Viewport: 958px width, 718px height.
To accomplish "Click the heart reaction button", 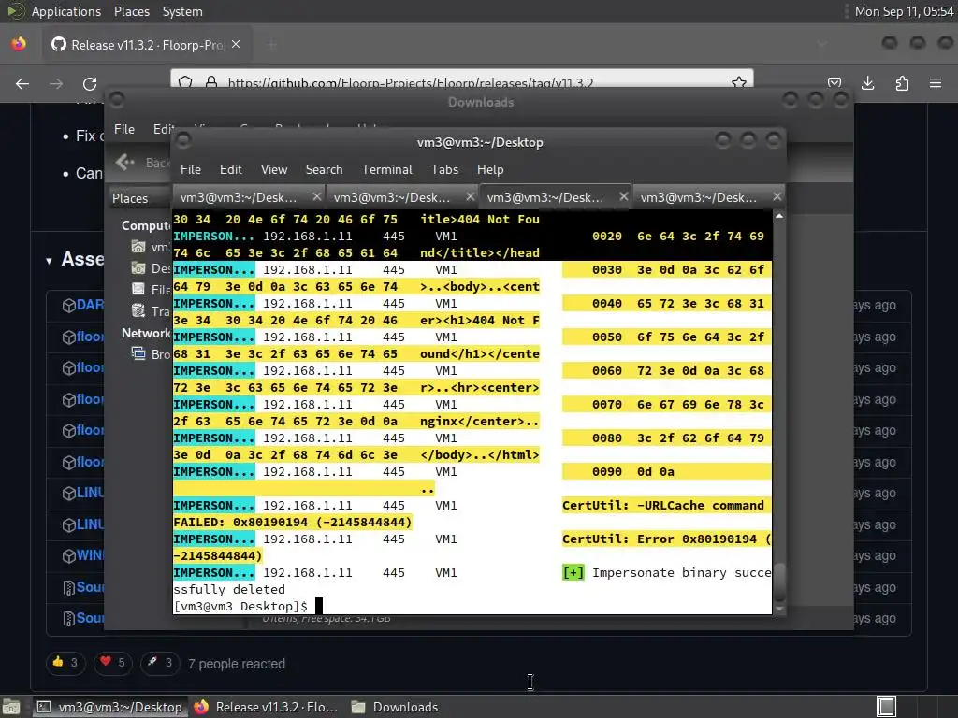I will tap(112, 663).
